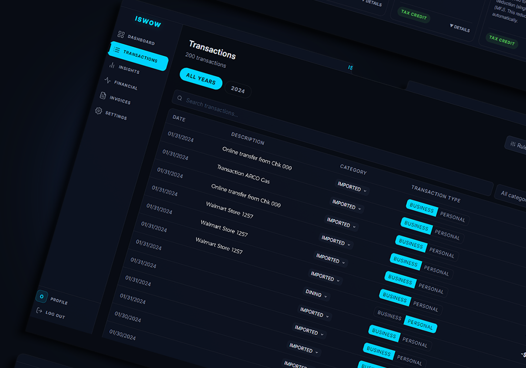Choose Business in the first table row

click(422, 208)
